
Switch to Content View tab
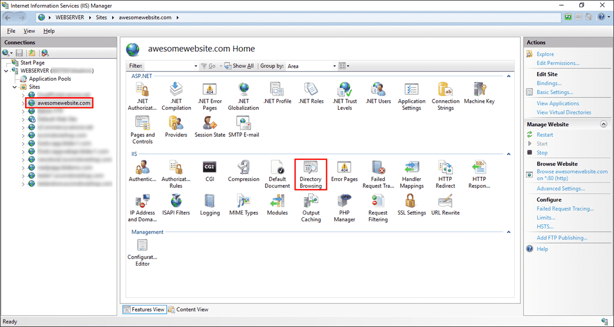click(192, 309)
